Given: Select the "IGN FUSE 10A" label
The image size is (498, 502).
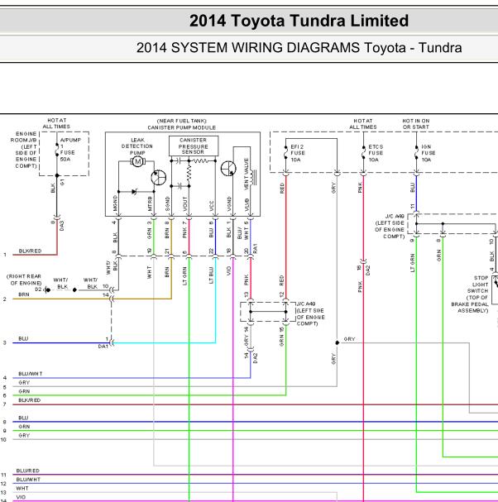Looking at the screenshot, I should (x=429, y=153).
